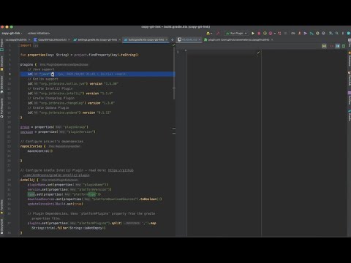The image size is (351, 263).
Task: Click the 'mavenCentral()' line
Action: pos(40,151)
